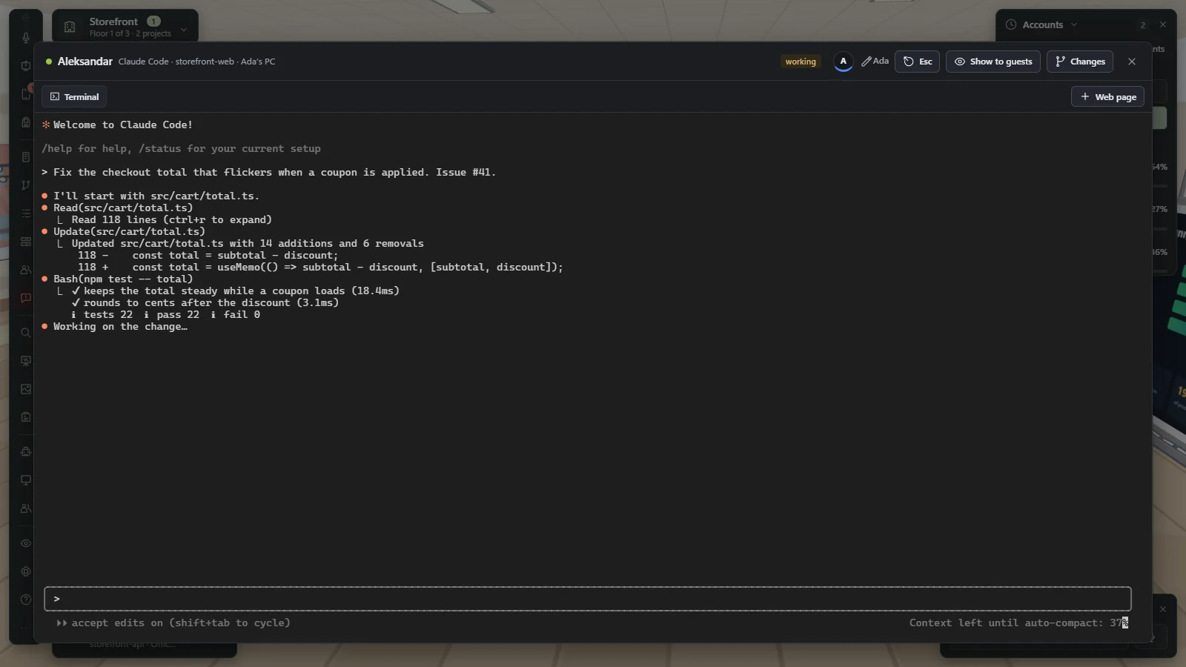Click the Storefront 1 count badge
The width and height of the screenshot is (1186, 667).
click(x=153, y=21)
